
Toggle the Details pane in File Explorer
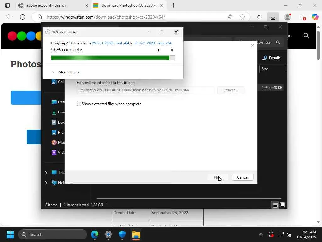271,58
